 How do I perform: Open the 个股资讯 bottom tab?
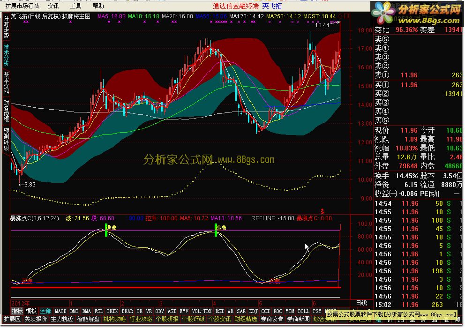point(219,319)
